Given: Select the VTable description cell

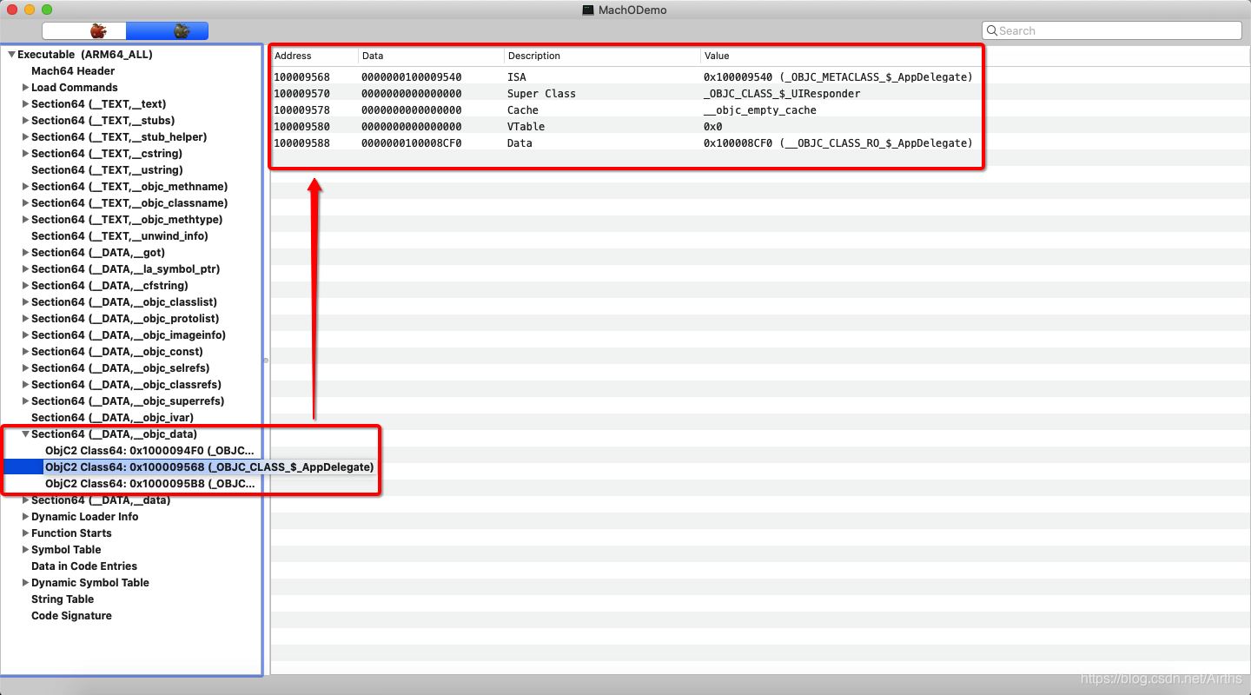Looking at the screenshot, I should click(526, 127).
